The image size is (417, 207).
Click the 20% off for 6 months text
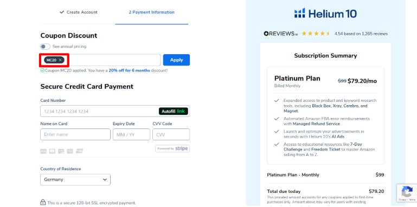coord(129,70)
